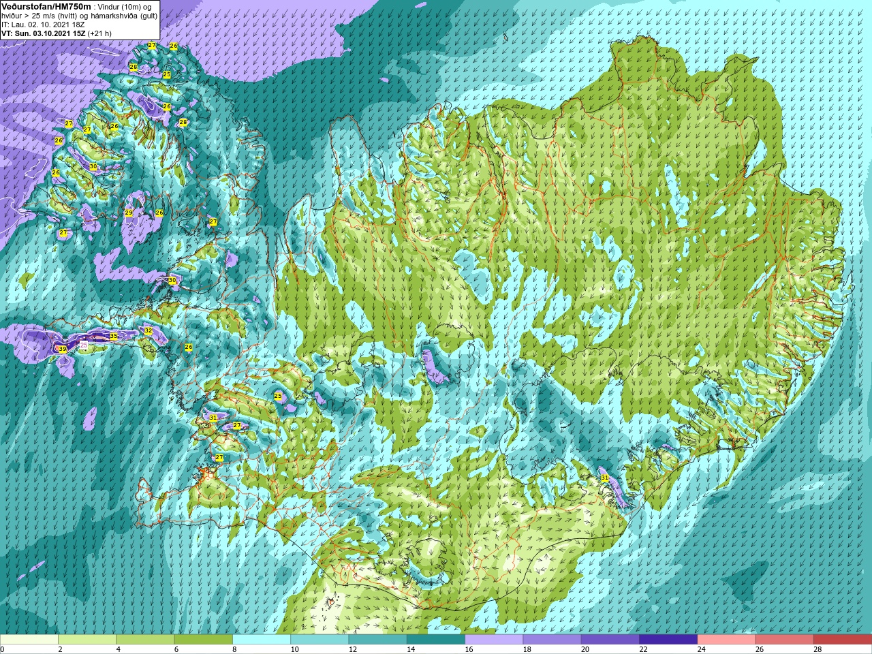This screenshot has width=872, height=654.
Task: Click the Veðurstofan/HM750m title text
Action: point(47,6)
